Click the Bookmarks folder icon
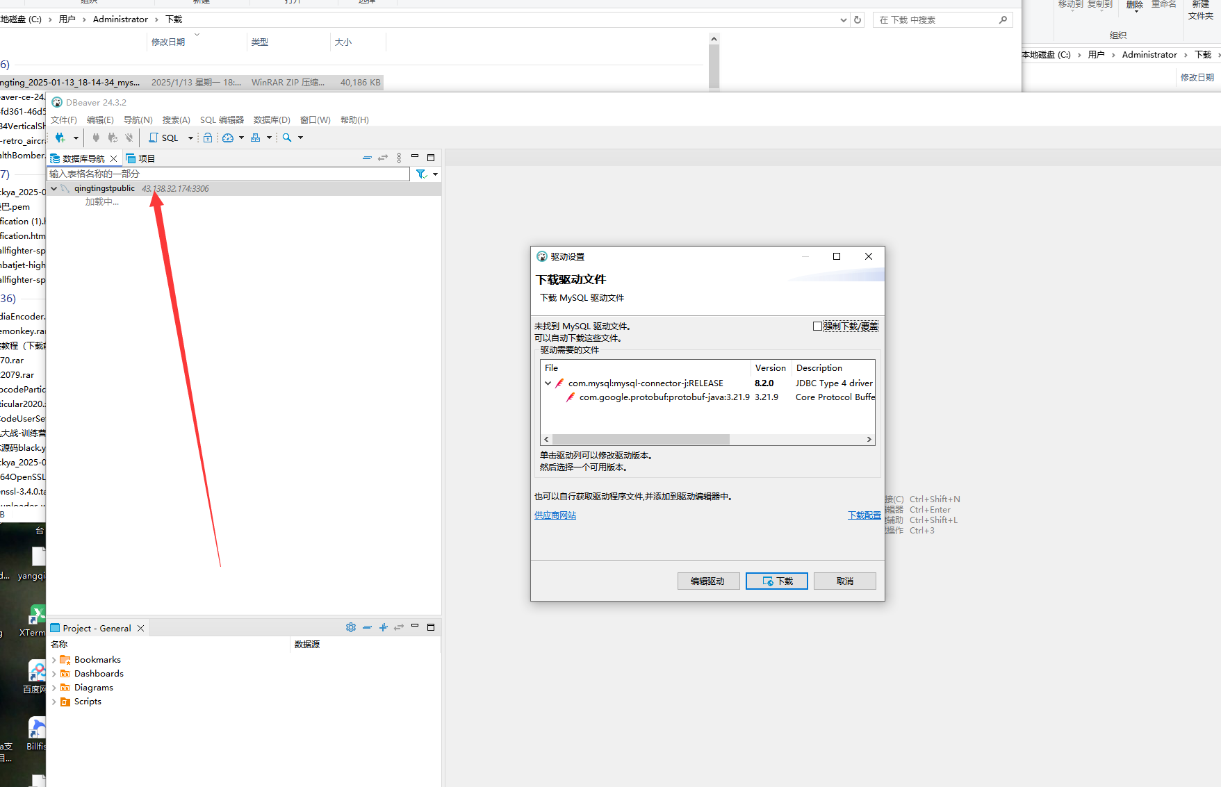The width and height of the screenshot is (1221, 787). pos(65,660)
